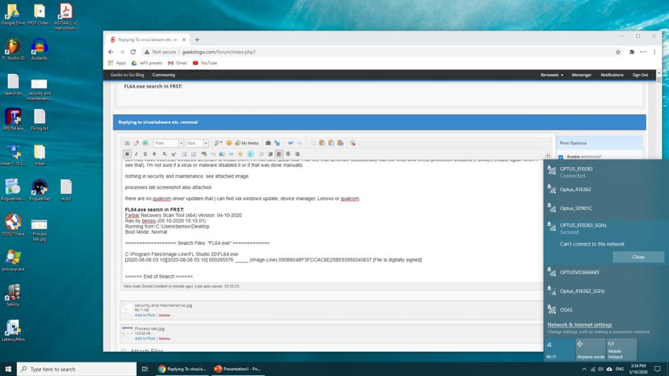Toggle the Wi-Fi quick action tile

click(559, 350)
